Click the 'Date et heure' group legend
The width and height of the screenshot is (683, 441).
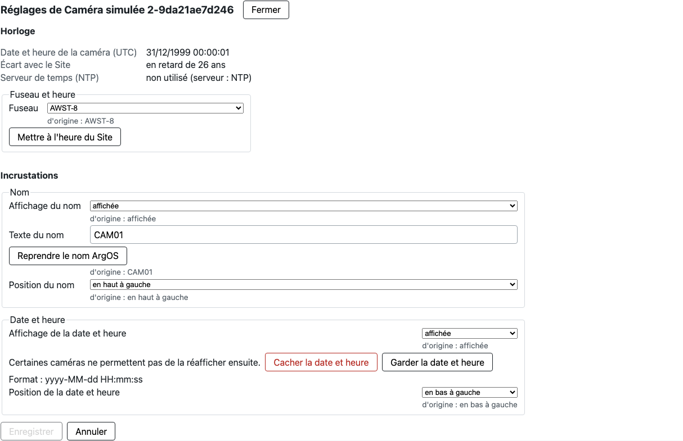38,320
